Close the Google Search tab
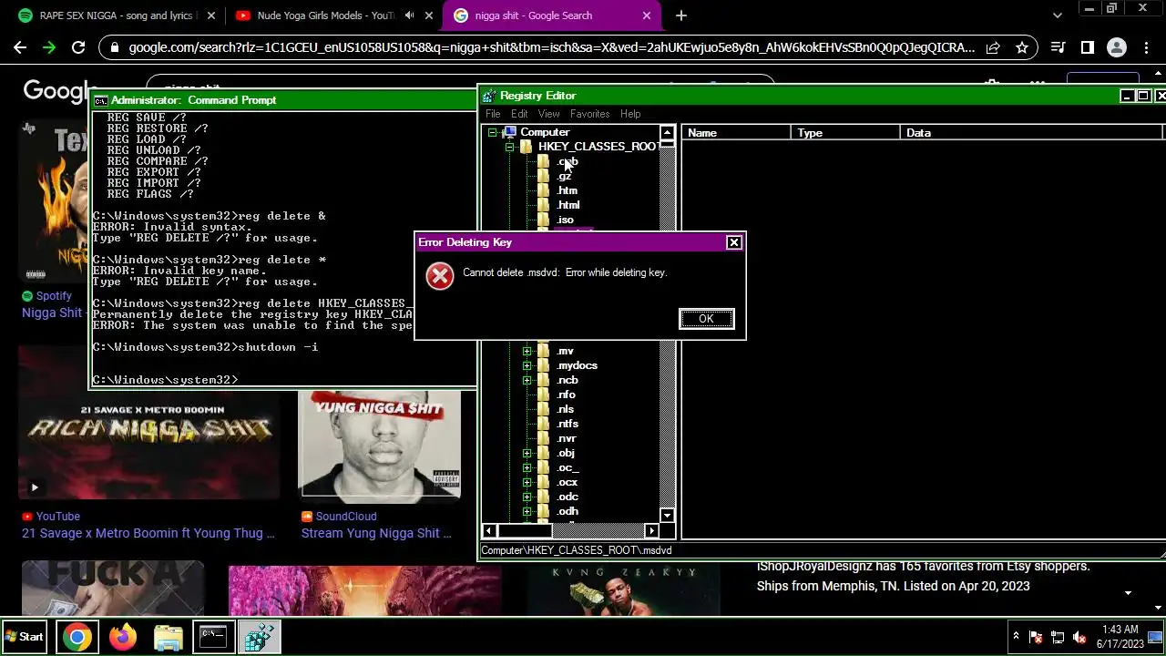Viewport: 1166px width, 656px height. click(x=647, y=15)
